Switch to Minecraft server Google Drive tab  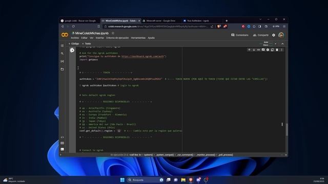(x=160, y=21)
